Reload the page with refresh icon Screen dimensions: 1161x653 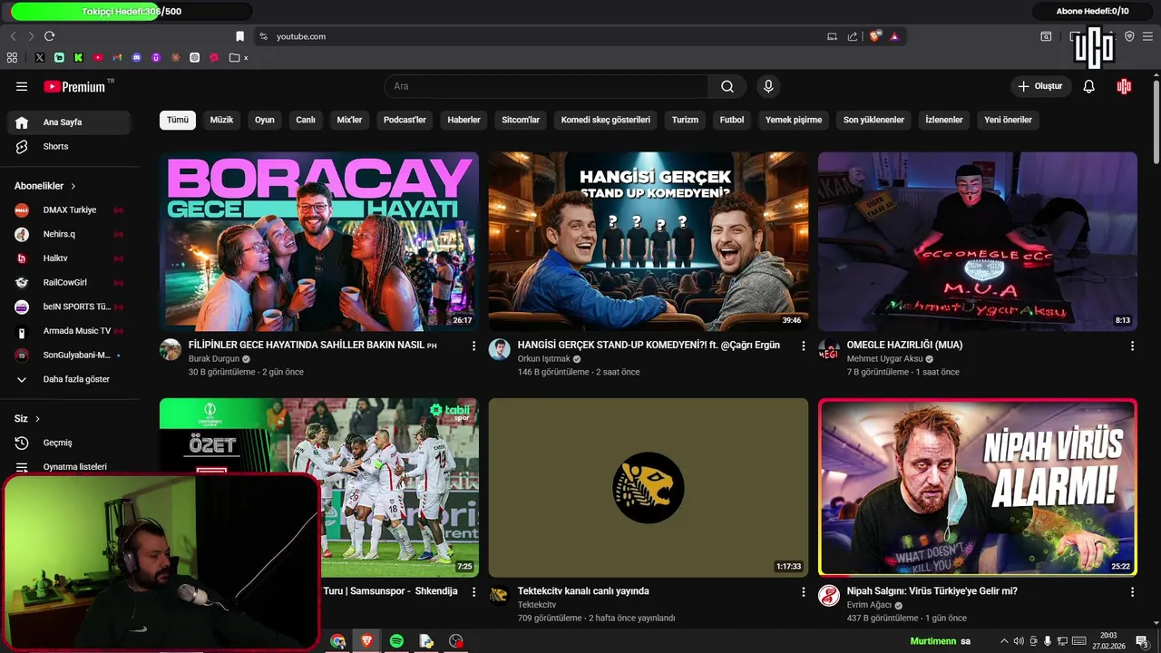tap(49, 36)
